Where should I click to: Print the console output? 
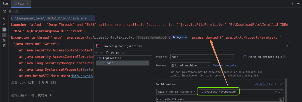pyautogui.click(x=4, y=40)
